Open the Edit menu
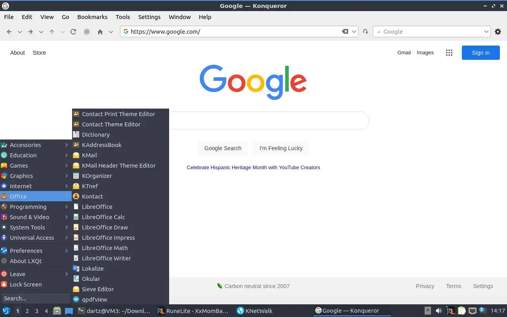Screen dimensions: 507x317 (27, 17)
